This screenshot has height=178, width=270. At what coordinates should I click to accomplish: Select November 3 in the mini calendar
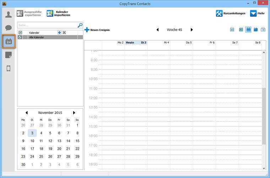click(32, 133)
